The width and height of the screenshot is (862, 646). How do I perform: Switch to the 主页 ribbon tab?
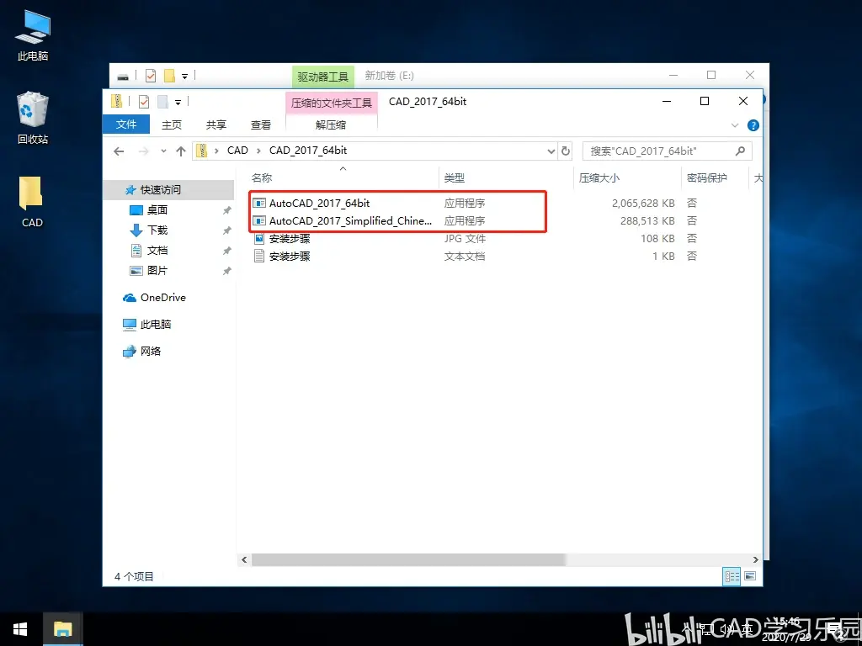[x=172, y=124]
